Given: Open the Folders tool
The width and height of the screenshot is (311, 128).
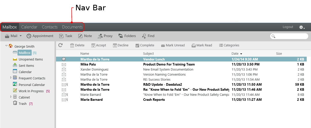Looking at the screenshot, I should 127,36.
